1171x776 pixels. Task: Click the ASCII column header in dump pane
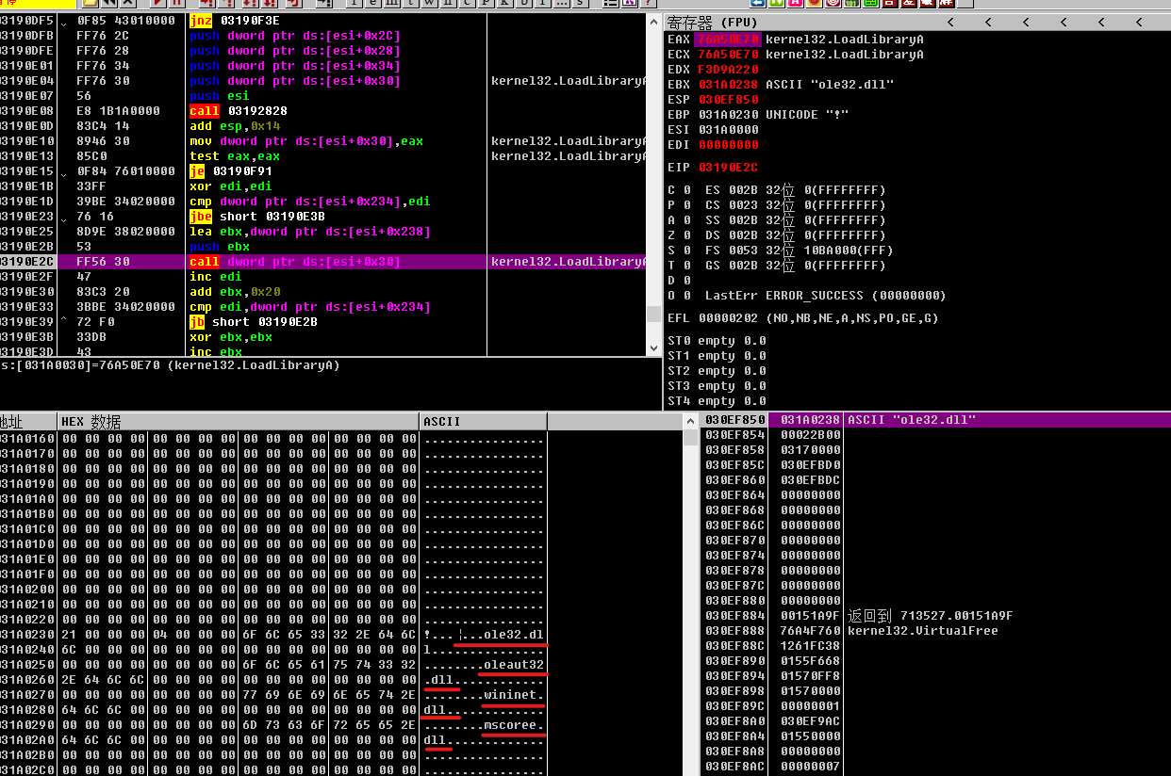(483, 421)
